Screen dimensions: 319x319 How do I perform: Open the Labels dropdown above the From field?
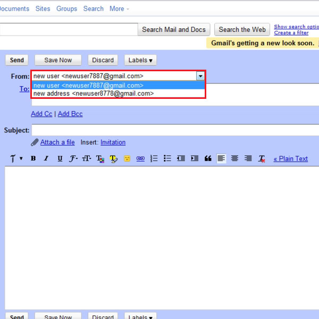[x=140, y=60]
